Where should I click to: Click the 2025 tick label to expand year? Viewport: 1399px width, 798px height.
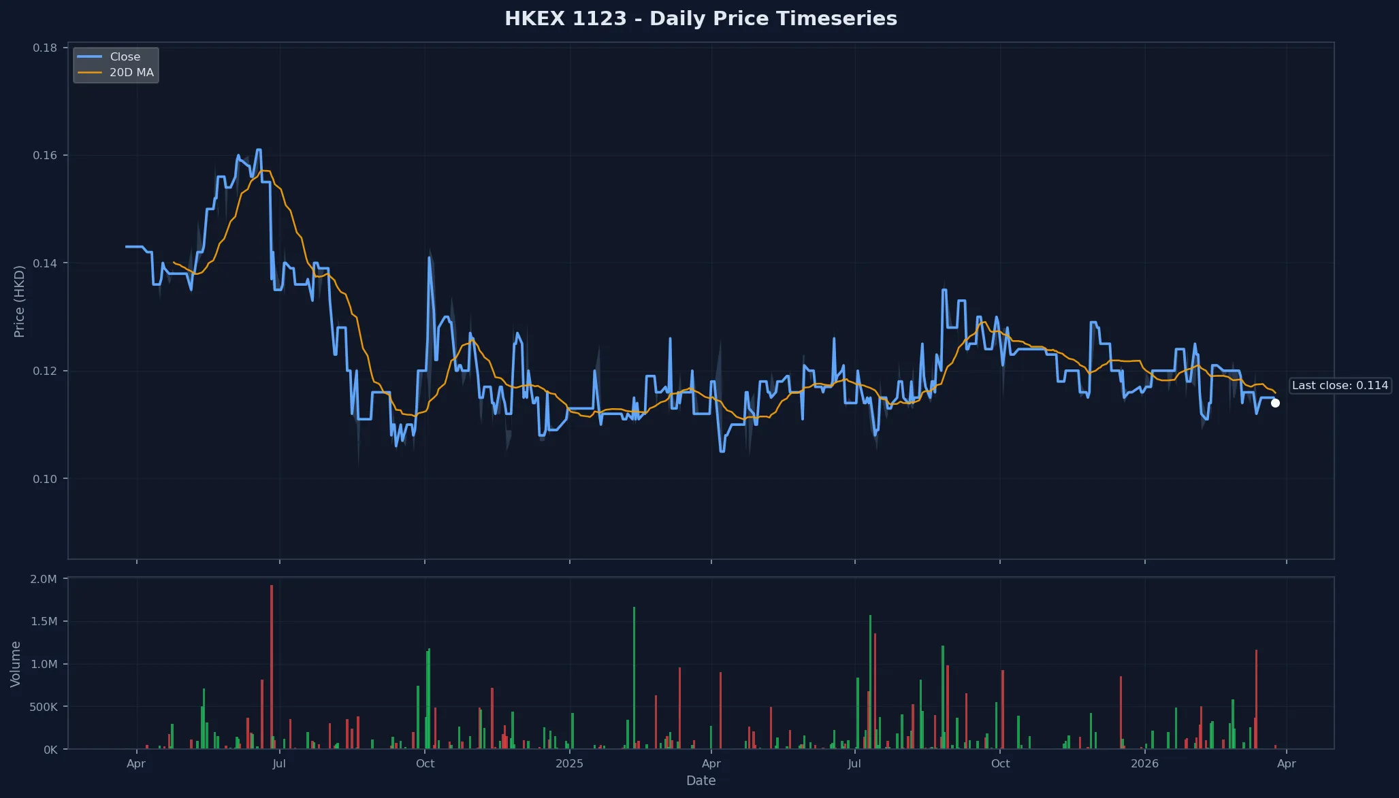pos(569,763)
